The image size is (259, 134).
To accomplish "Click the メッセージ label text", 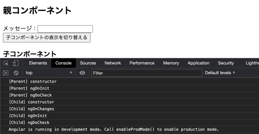I will (19, 28).
